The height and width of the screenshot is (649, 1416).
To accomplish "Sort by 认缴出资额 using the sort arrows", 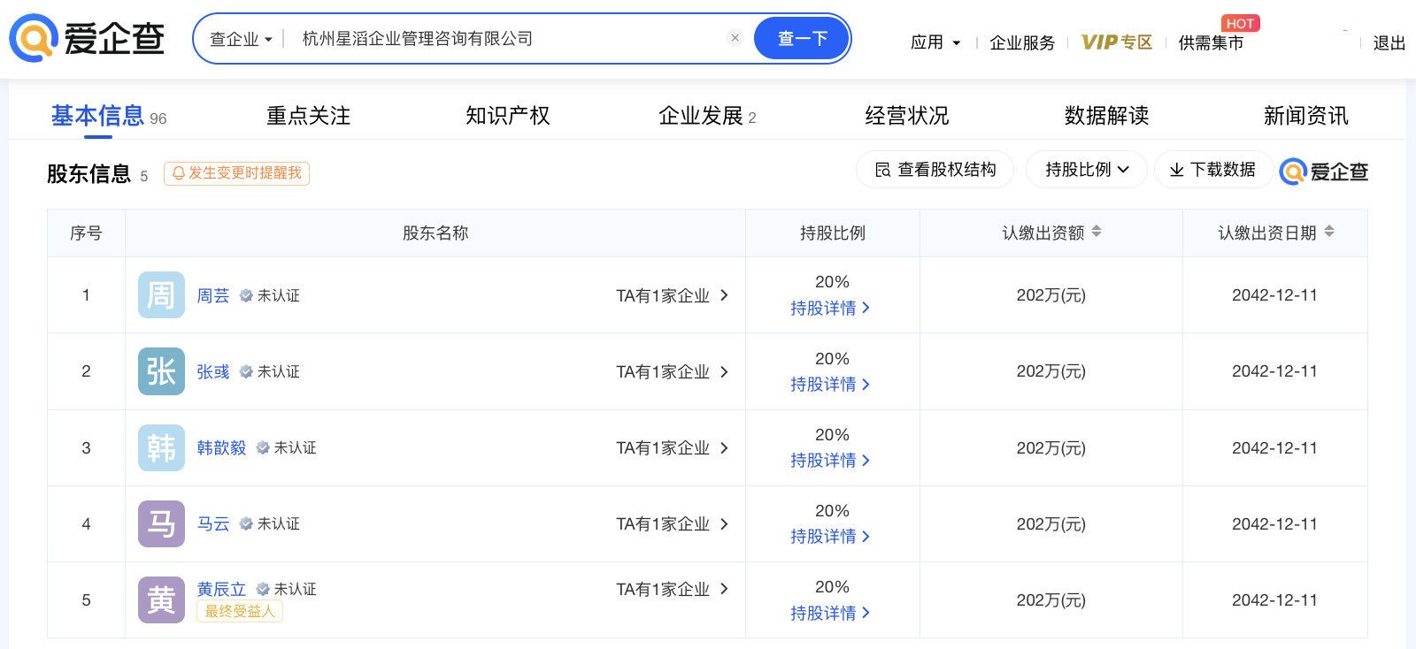I will tap(1097, 232).
